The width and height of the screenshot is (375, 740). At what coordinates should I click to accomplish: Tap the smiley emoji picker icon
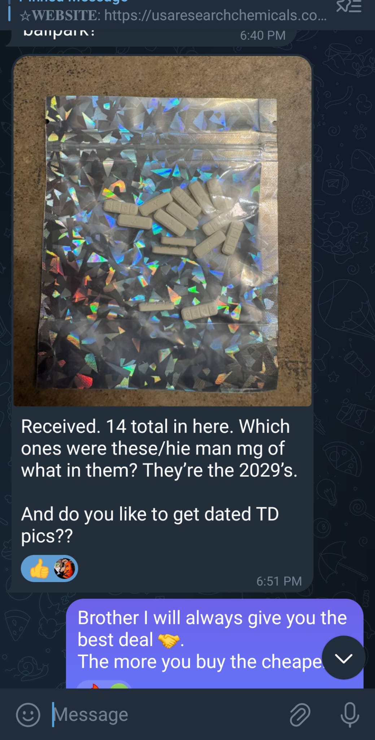pos(28,714)
